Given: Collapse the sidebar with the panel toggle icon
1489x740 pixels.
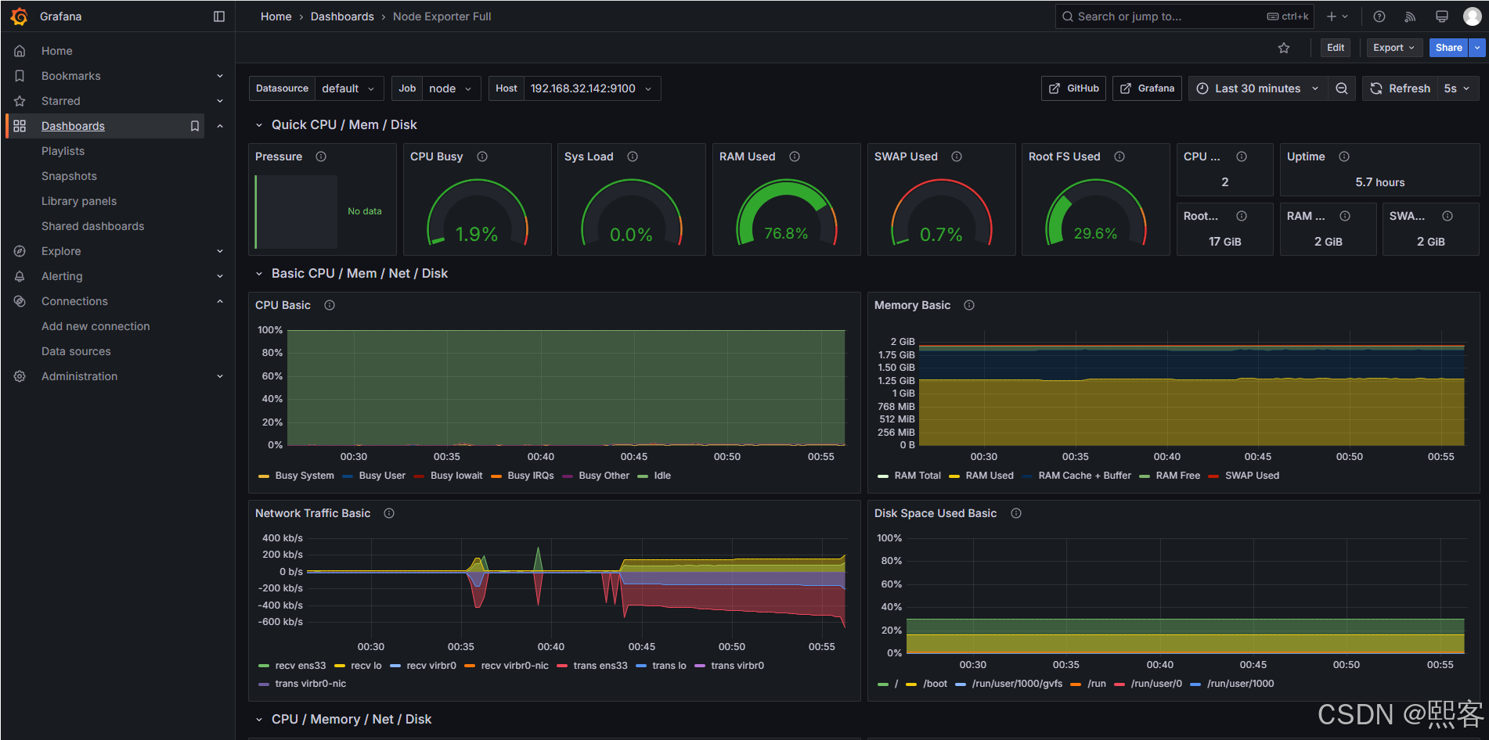Looking at the screenshot, I should [x=218, y=16].
